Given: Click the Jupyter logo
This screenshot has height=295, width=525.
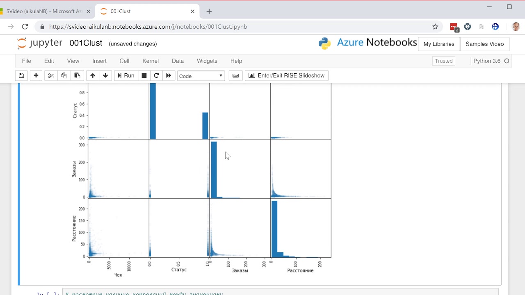Looking at the screenshot, I should [40, 43].
